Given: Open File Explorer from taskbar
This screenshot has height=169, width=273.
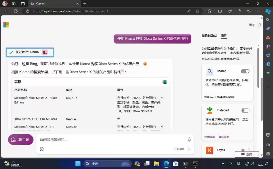Looking at the screenshot, I should pyautogui.click(x=156, y=164).
